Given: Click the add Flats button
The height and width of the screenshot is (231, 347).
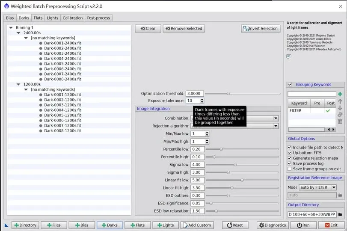Looking at the screenshot, I should pyautogui.click(x=138, y=225).
